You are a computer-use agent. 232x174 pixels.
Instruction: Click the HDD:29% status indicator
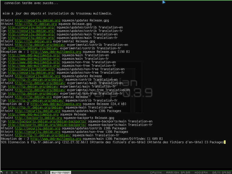point(201,173)
